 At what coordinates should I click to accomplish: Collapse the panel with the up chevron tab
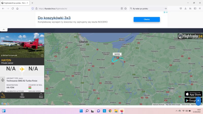coord(4,30)
